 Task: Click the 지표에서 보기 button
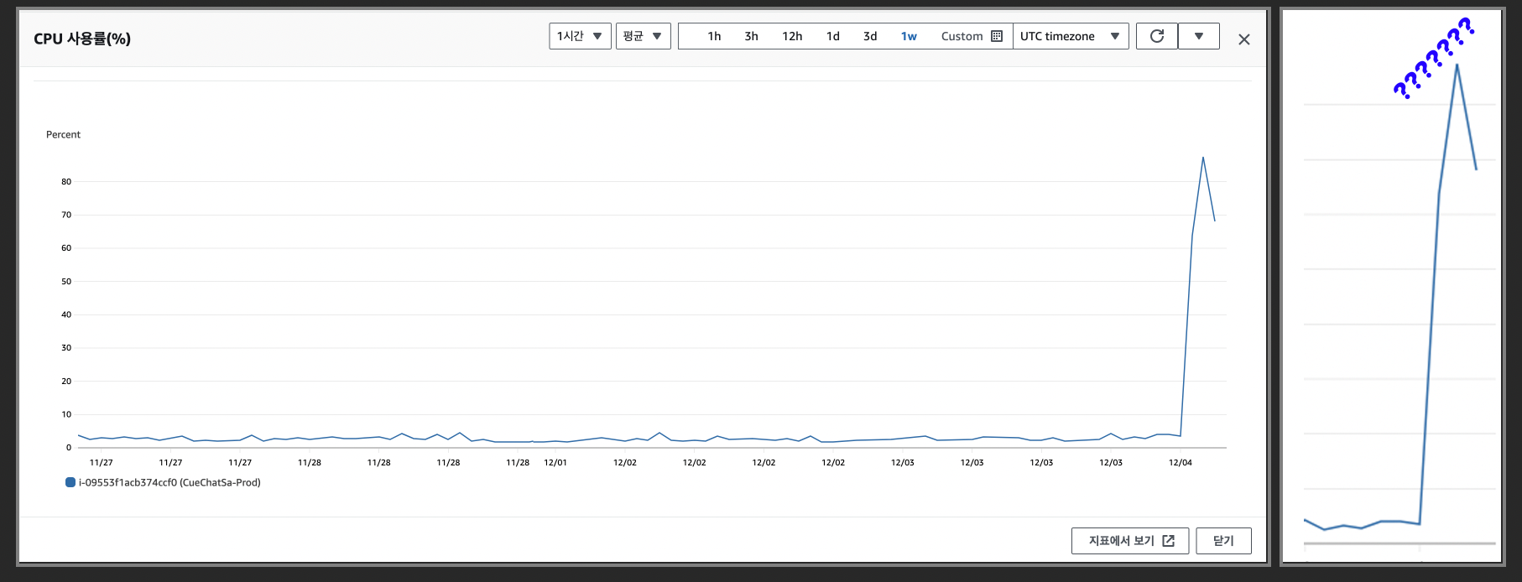1129,541
